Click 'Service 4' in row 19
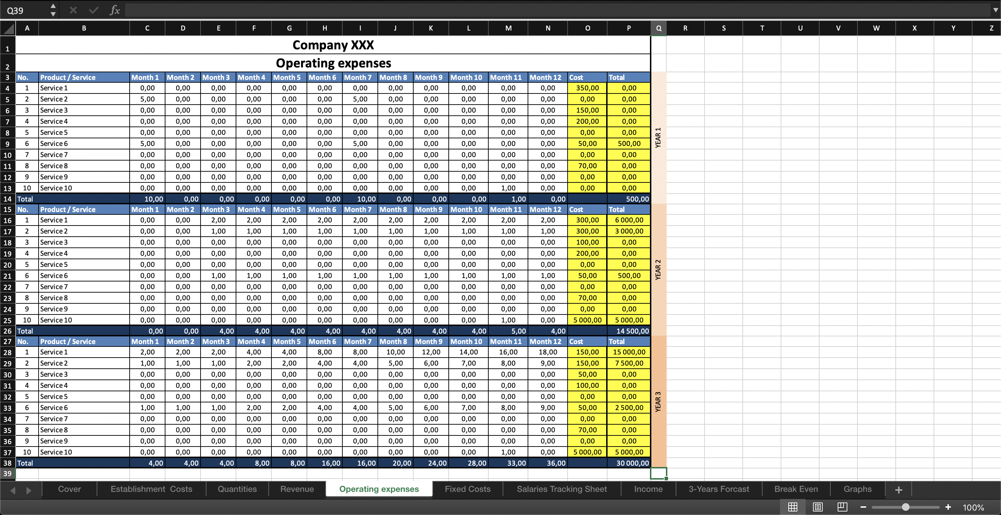This screenshot has width=1001, height=515. (x=84, y=254)
